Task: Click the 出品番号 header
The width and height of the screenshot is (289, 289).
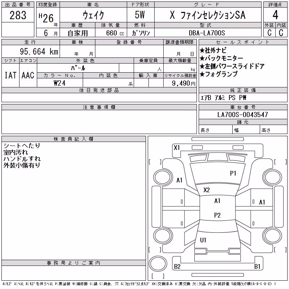Action: 18,5
